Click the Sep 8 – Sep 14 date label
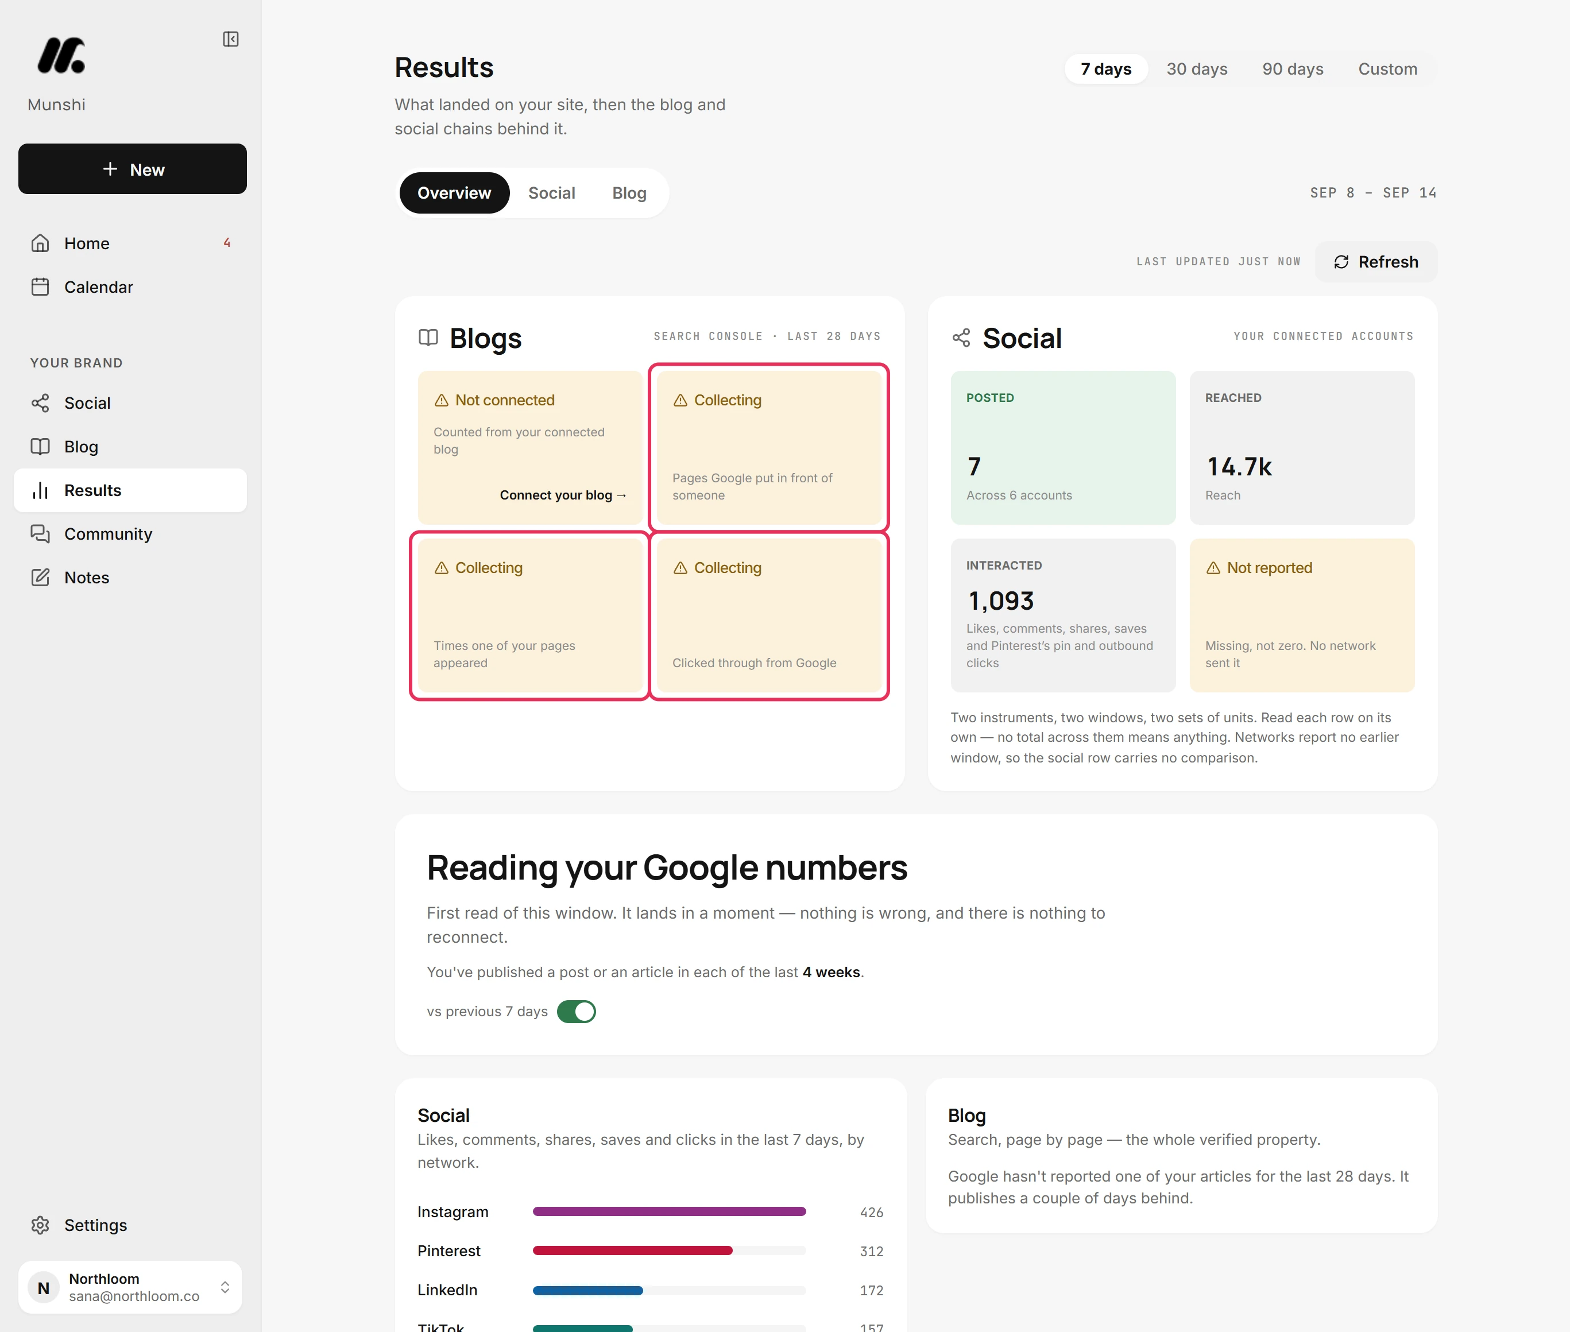Screen dimensions: 1570x1332 pyautogui.click(x=1373, y=193)
